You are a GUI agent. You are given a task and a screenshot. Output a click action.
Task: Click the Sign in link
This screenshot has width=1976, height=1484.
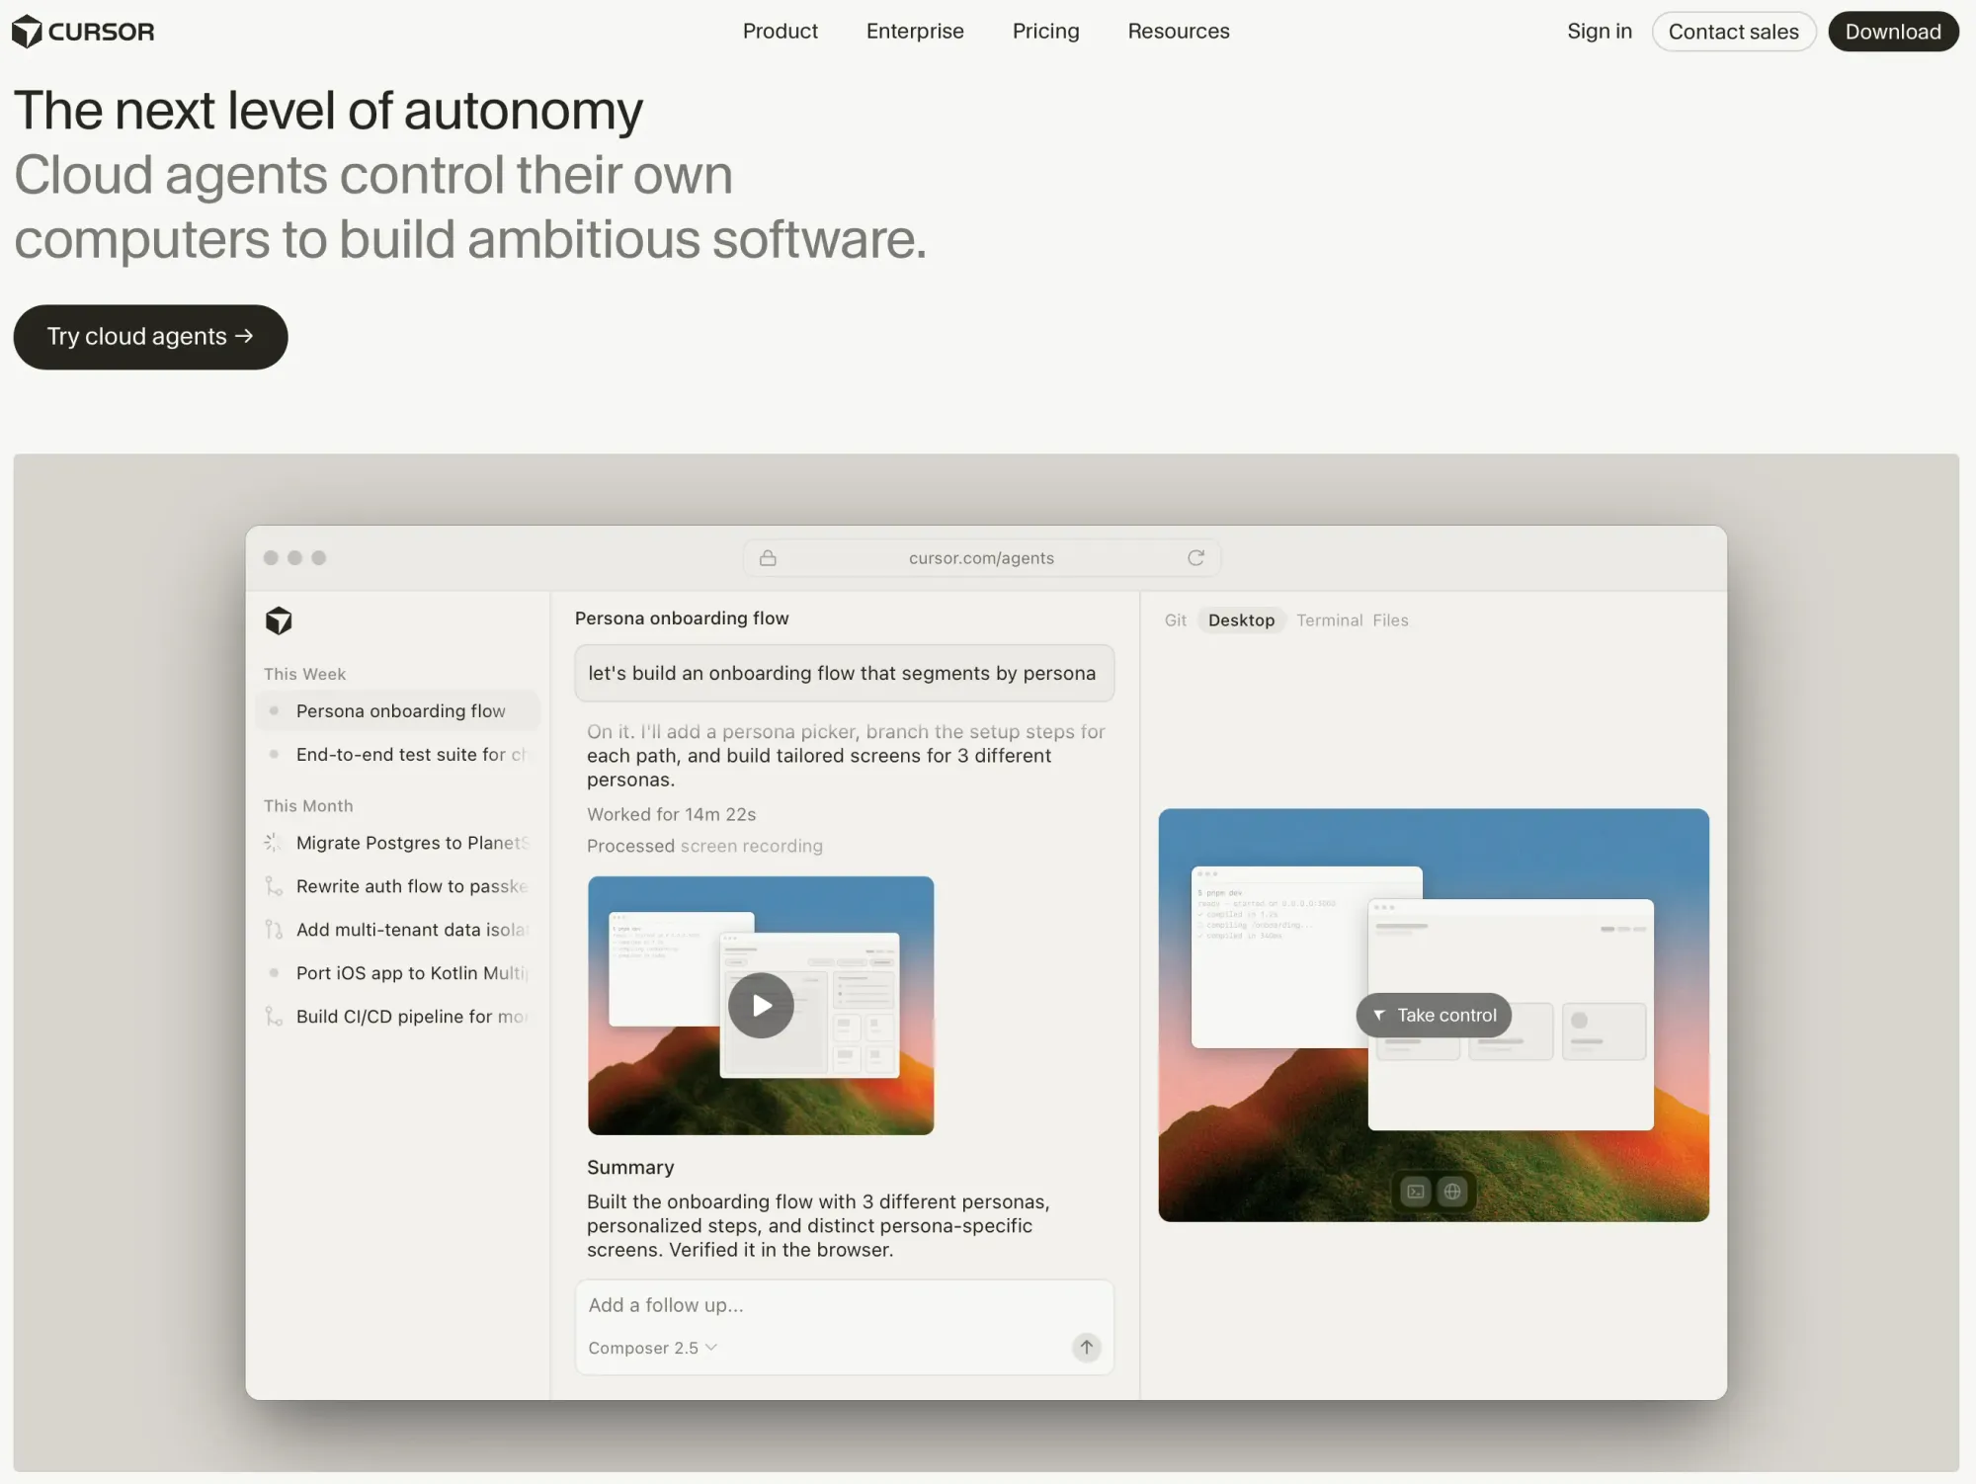[1600, 32]
